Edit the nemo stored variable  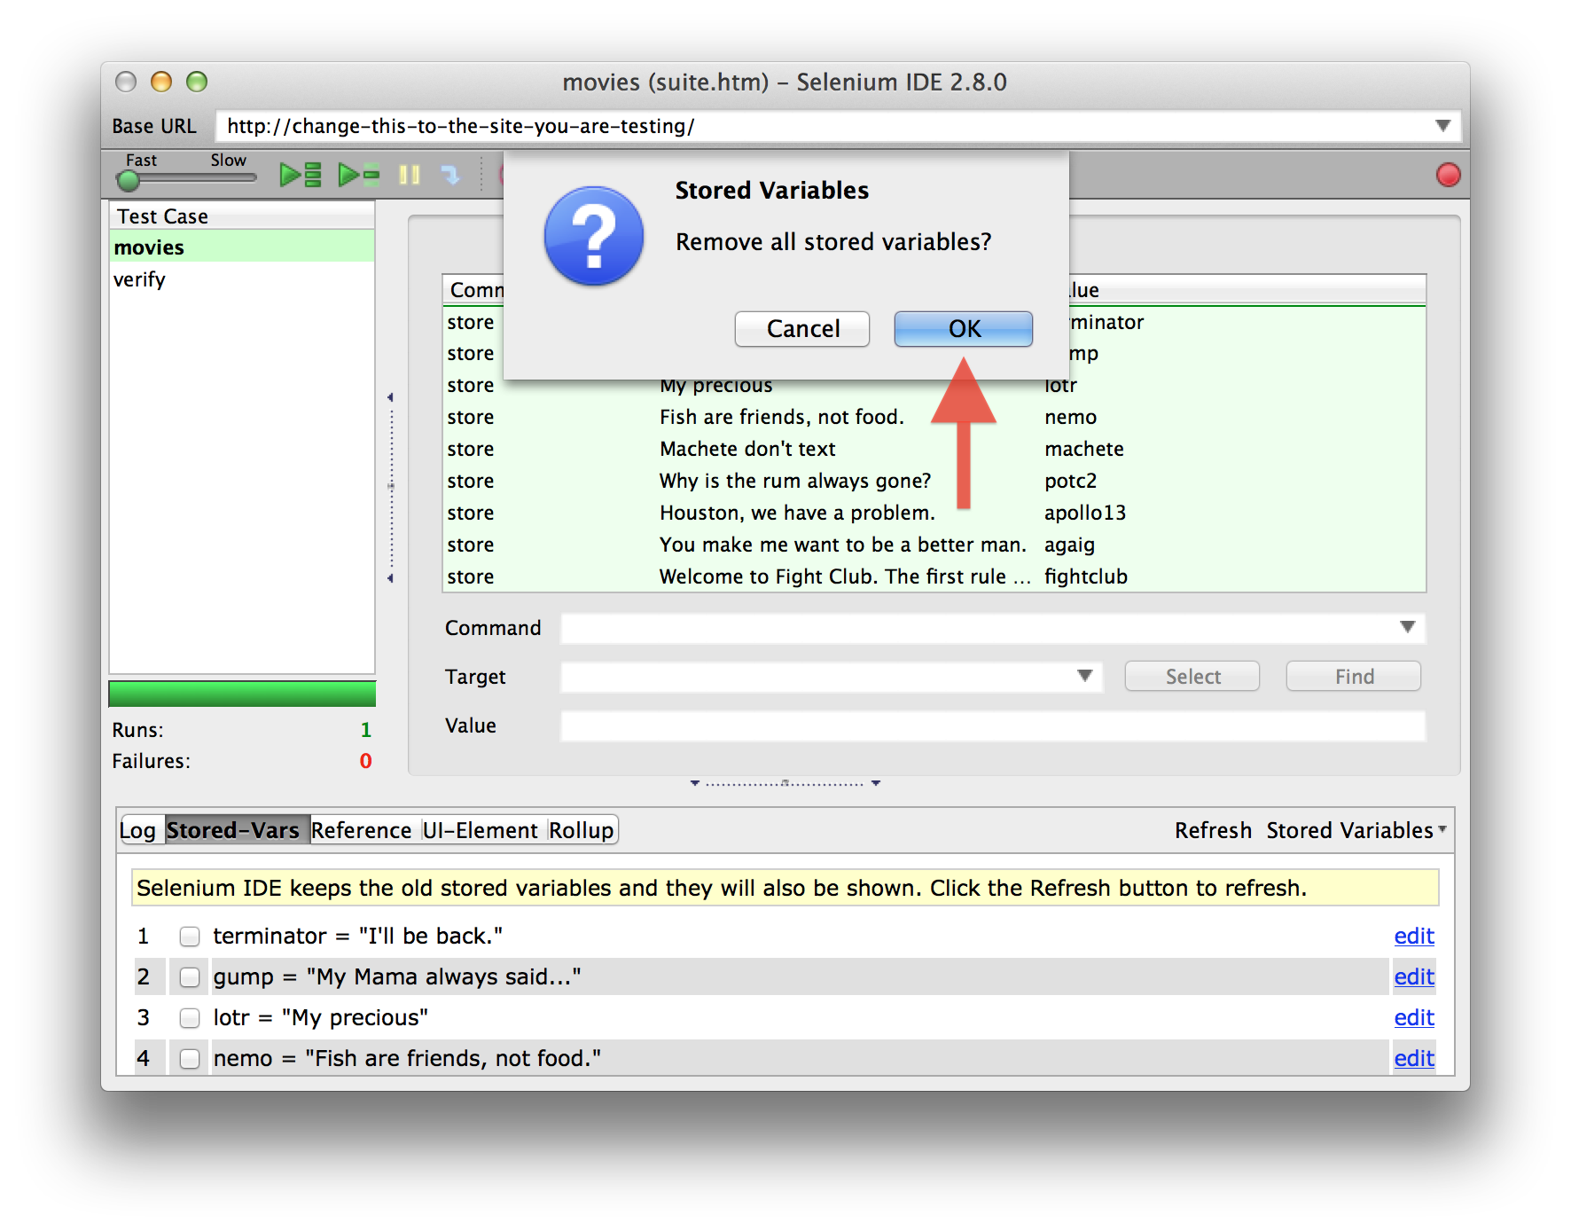(x=1414, y=1059)
